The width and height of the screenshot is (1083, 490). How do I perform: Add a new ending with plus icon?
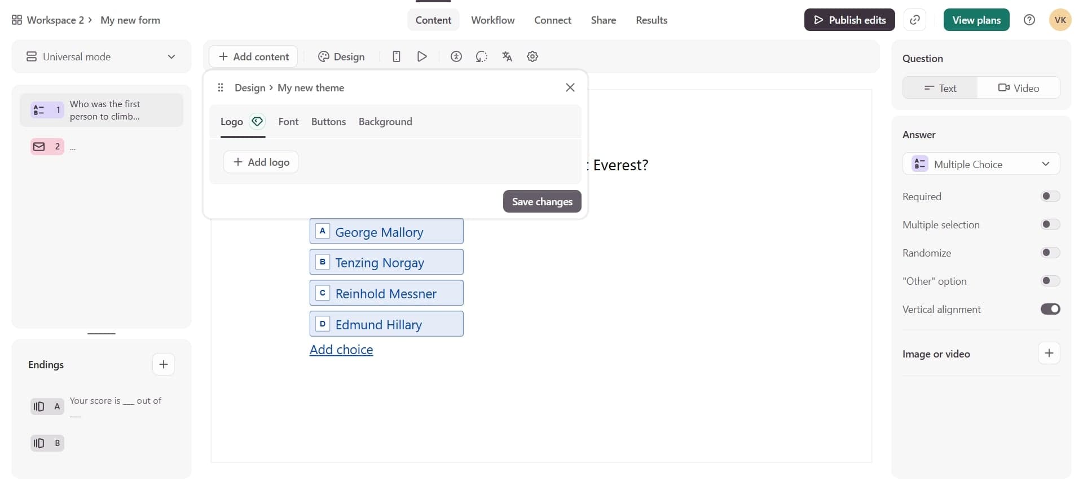(164, 364)
